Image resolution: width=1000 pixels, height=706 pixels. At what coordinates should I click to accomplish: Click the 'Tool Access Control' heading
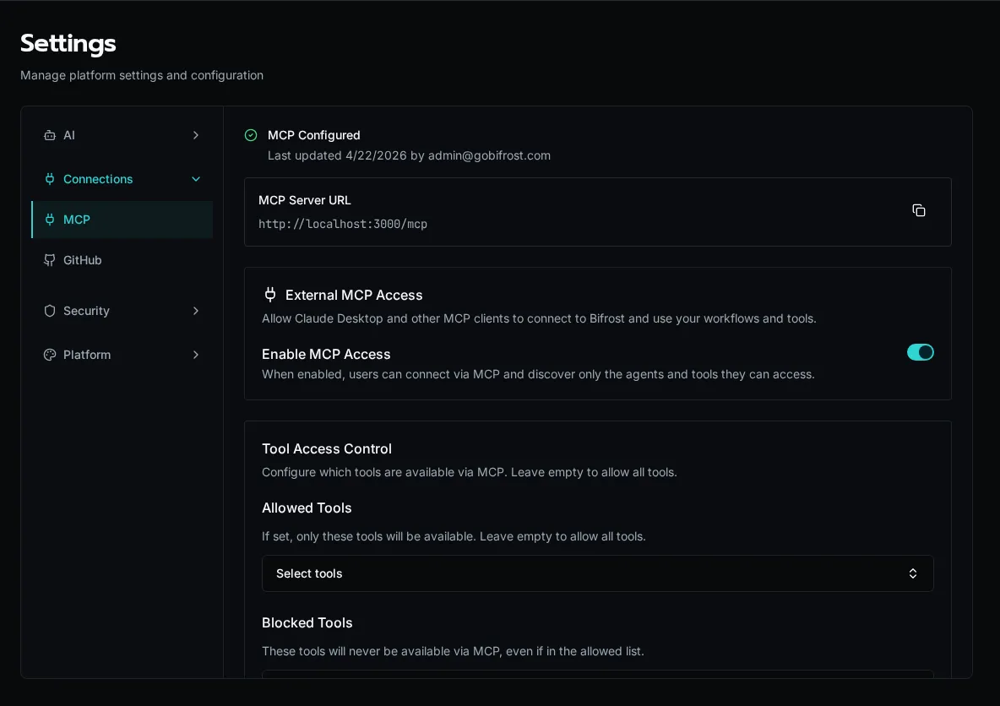point(327,448)
